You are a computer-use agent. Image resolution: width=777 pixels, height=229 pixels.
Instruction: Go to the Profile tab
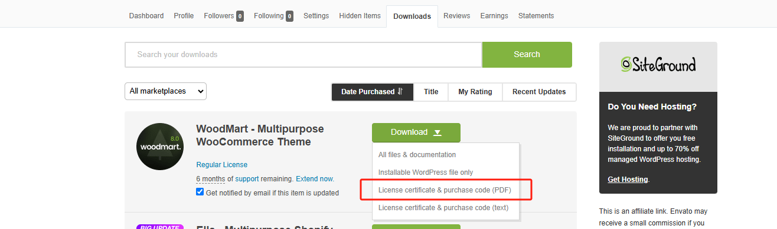point(184,16)
